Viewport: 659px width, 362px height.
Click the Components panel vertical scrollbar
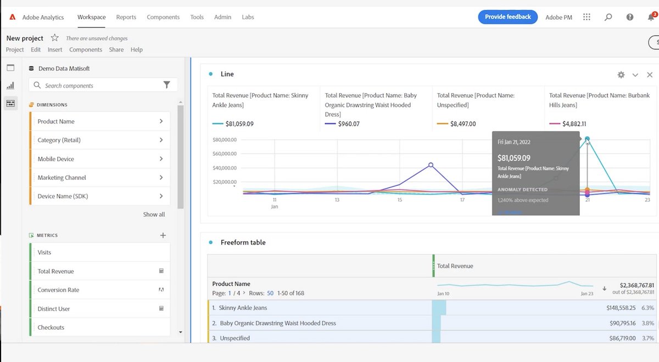181,156
